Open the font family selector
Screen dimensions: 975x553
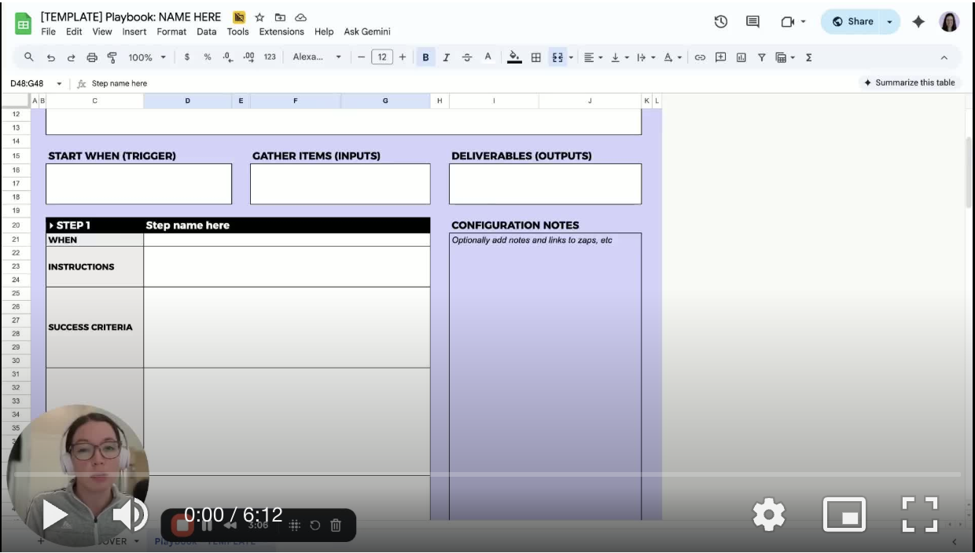(x=315, y=57)
